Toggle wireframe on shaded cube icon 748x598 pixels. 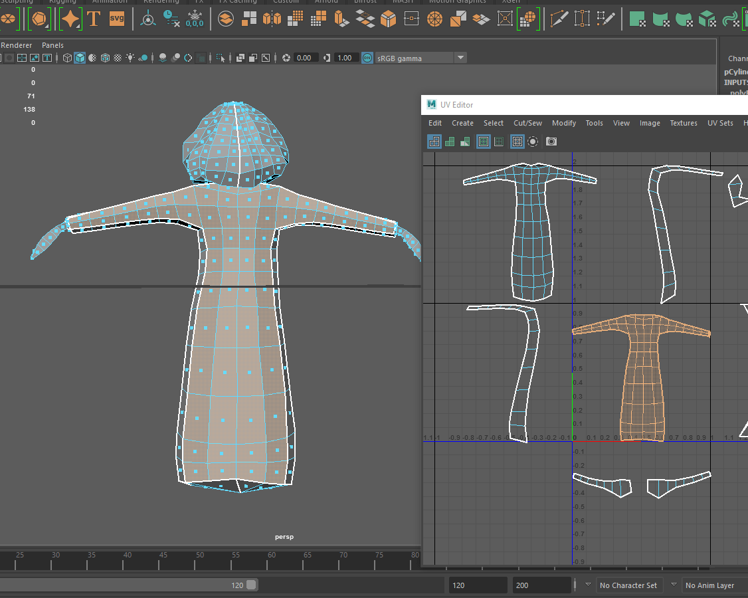(105, 58)
